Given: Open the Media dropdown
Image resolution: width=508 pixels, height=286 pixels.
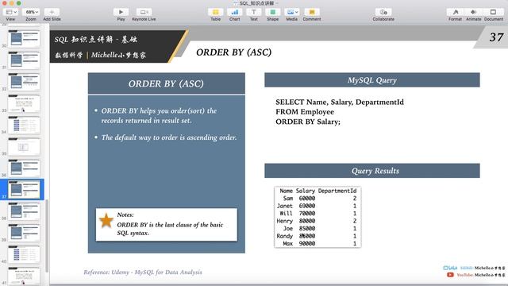Looking at the screenshot, I should [291, 12].
